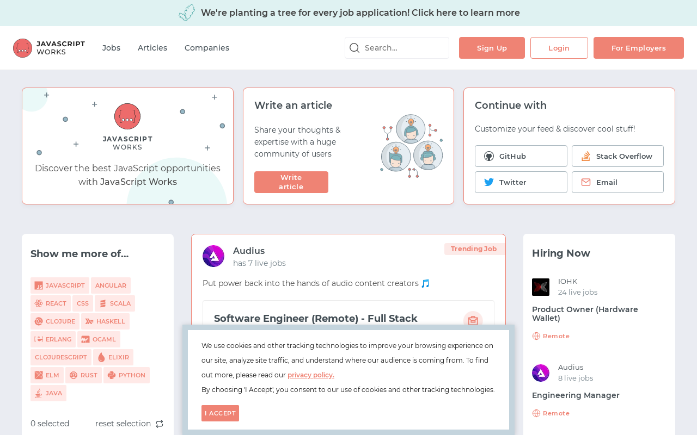Click the search magnifier icon
Screen dimensions: 697x435
click(x=354, y=48)
